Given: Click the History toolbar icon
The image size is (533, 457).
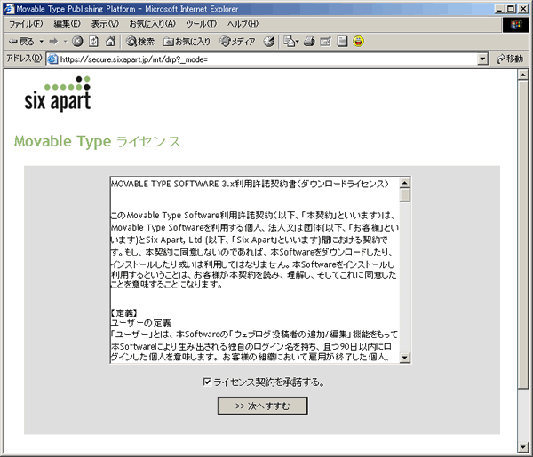Looking at the screenshot, I should (x=269, y=41).
